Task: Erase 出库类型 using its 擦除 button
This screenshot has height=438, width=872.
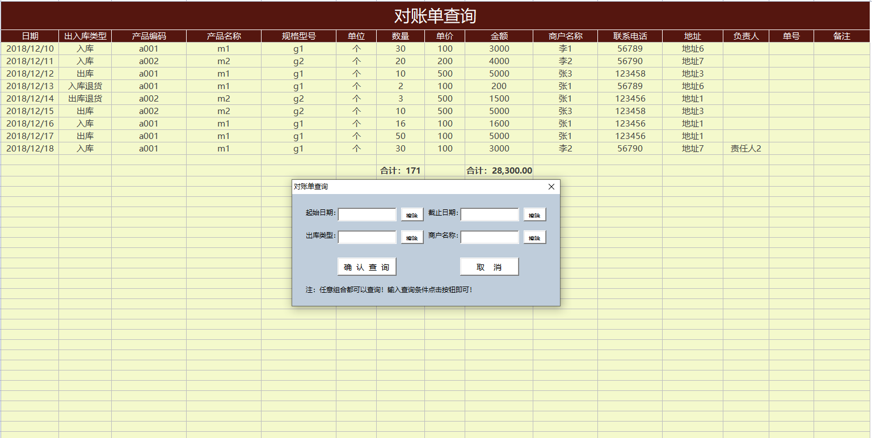Action: 412,237
